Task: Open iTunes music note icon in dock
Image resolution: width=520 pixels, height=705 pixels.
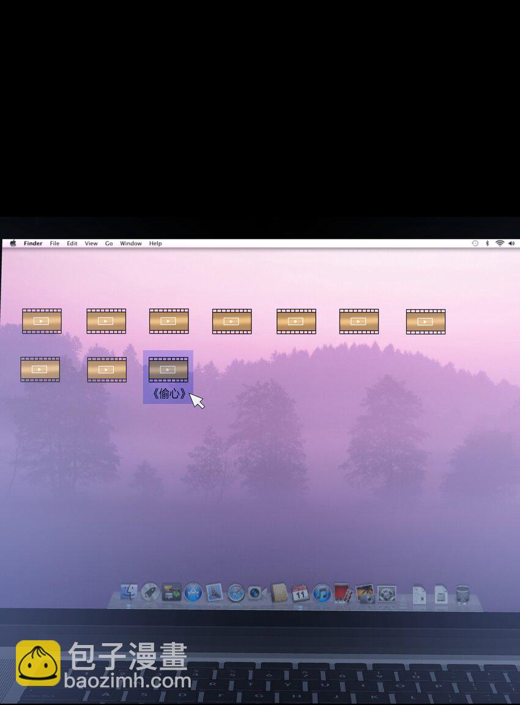Action: point(322,593)
